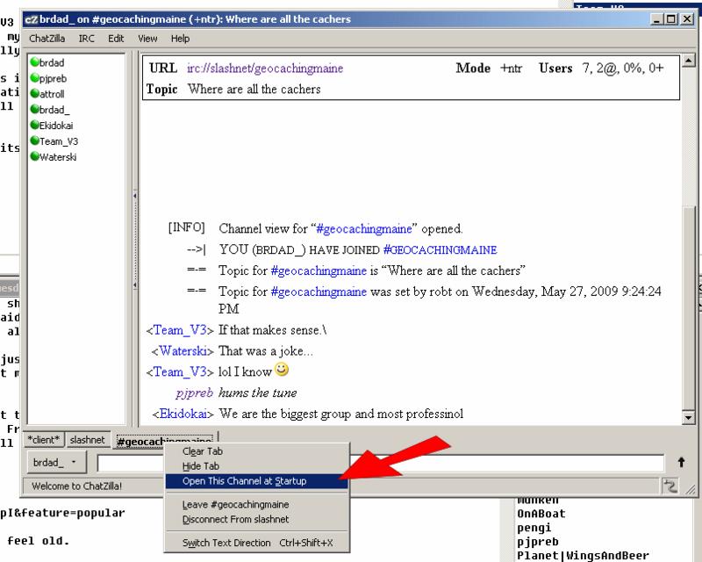
Task: Click the green status icon beside attroll
Action: pyautogui.click(x=34, y=94)
